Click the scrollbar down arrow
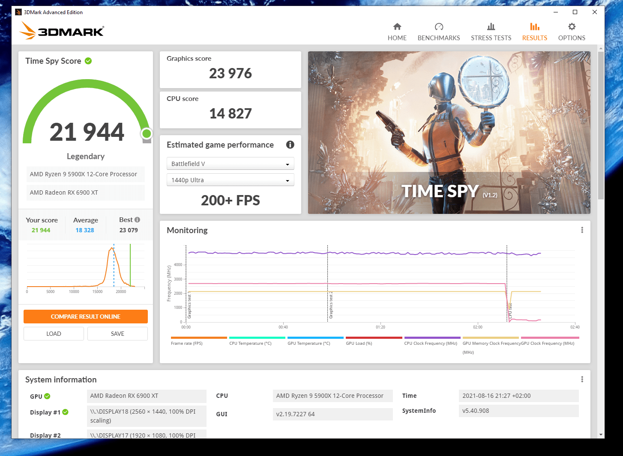This screenshot has height=456, width=623. point(601,435)
